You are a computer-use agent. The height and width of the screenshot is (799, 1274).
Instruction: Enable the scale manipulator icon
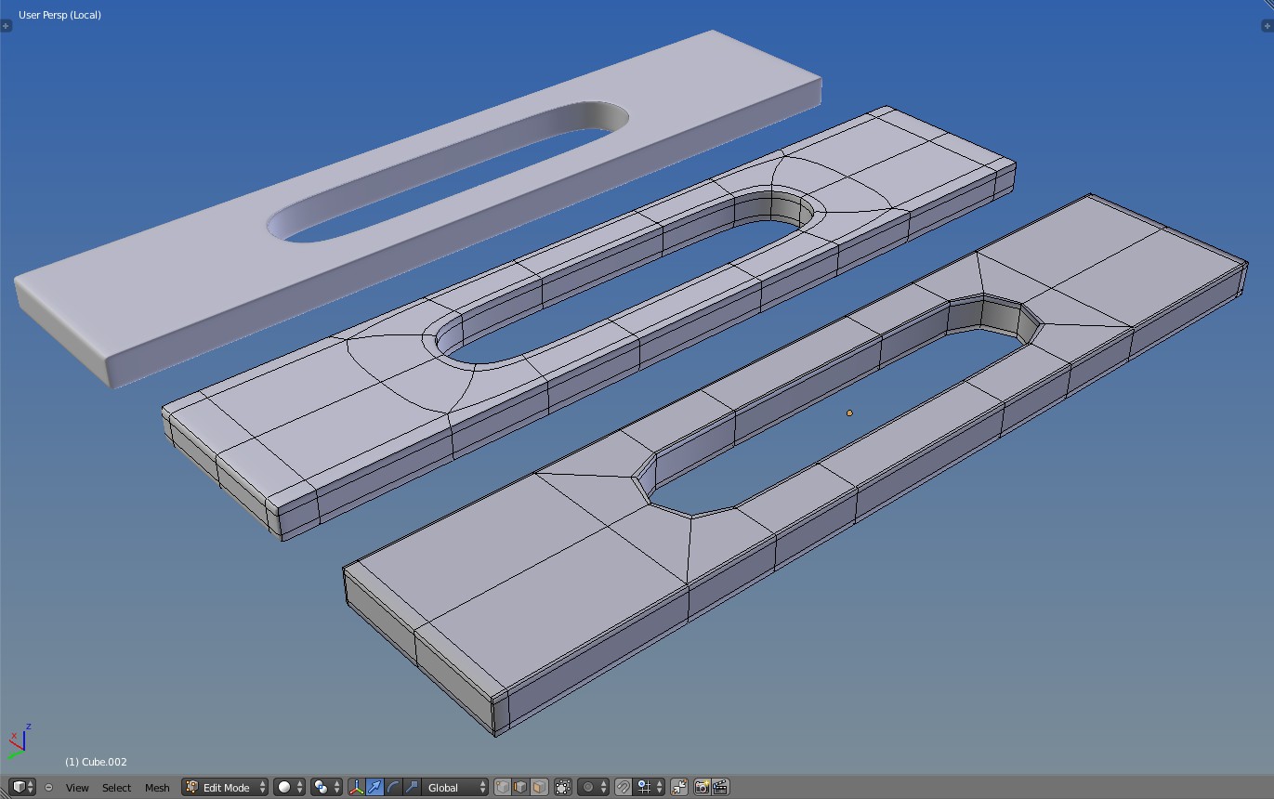412,787
